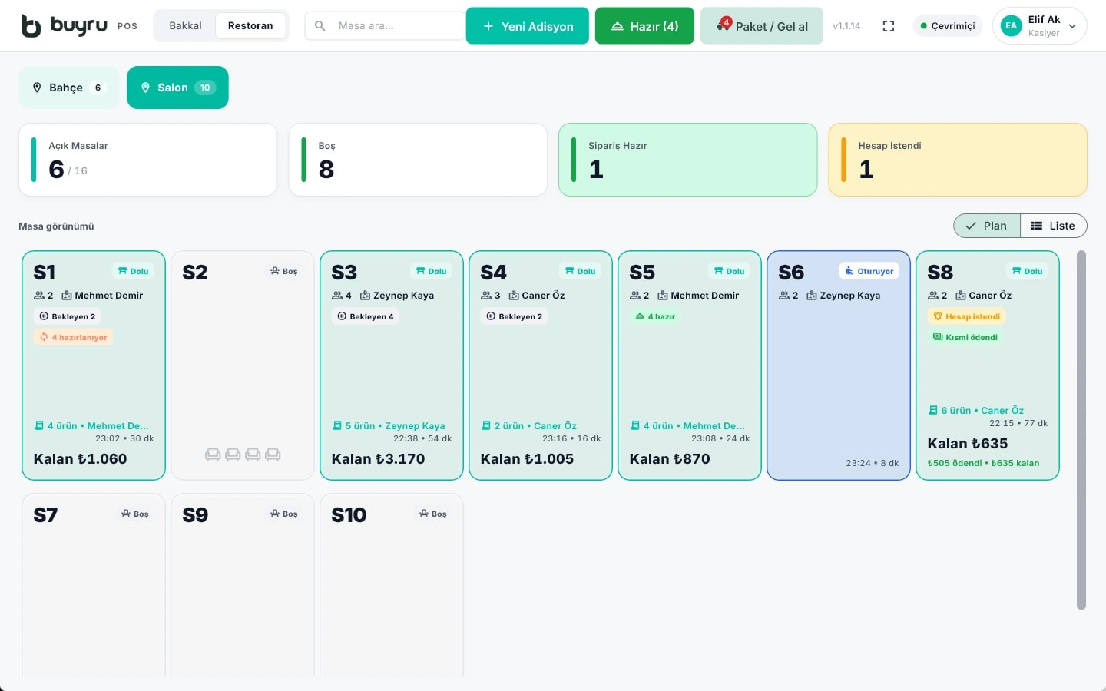The height and width of the screenshot is (691, 1106).
Task: Click the S4 'Bekleyen 2' chip
Action: (x=515, y=316)
